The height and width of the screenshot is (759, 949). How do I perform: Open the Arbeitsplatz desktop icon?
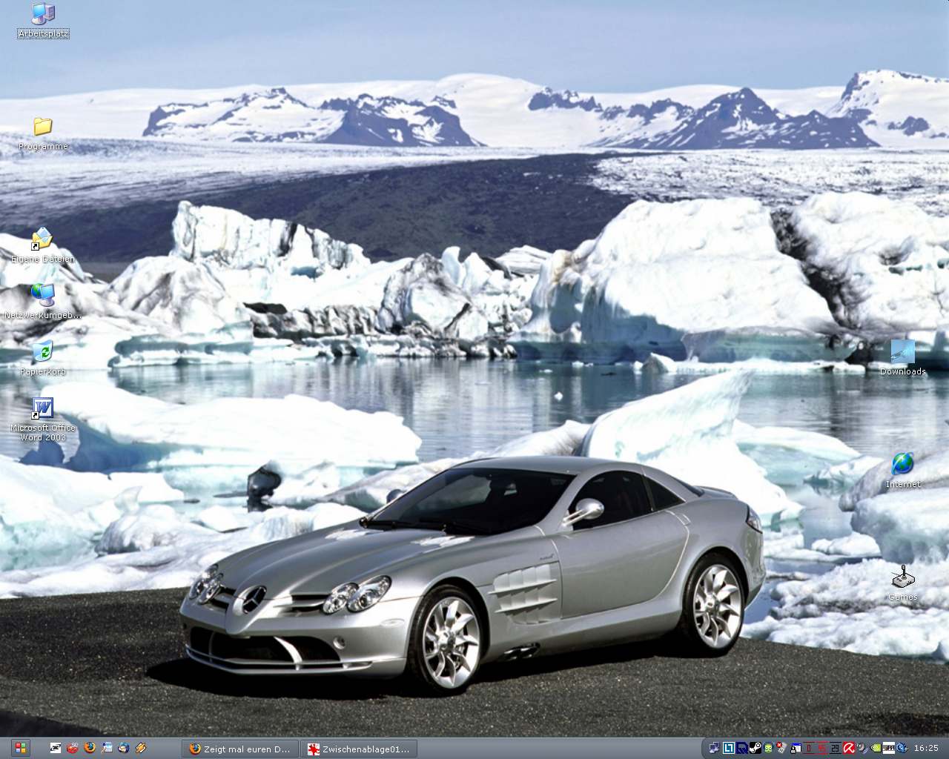coord(43,14)
